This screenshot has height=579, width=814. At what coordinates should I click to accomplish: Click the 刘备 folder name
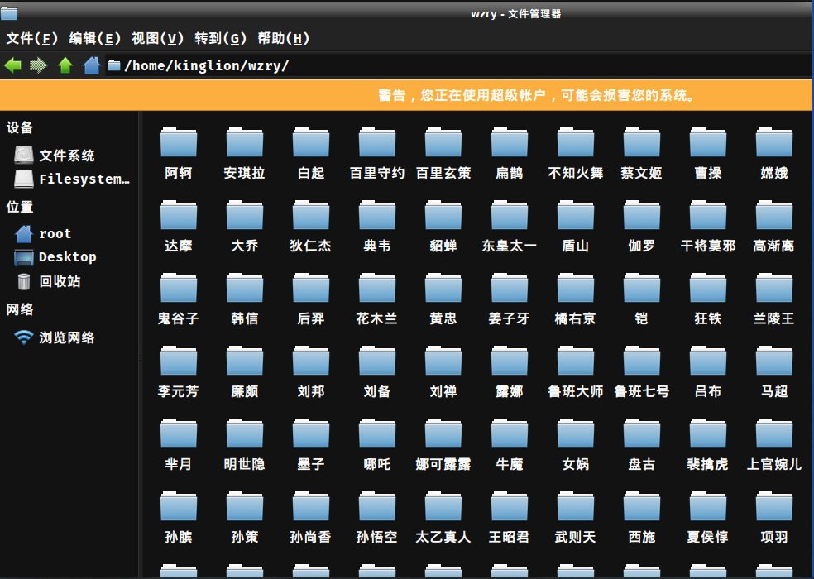377,391
